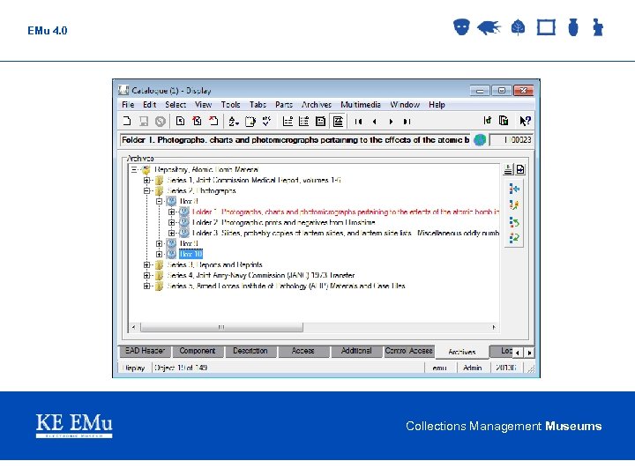The height and width of the screenshot is (476, 635).
Task: Collapse Series 2 Photographs node
Action: coord(146,191)
